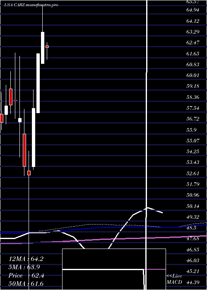This screenshot has width=207, height=290.
Task: Click the 55.07 price axis label
Action: point(193,141)
